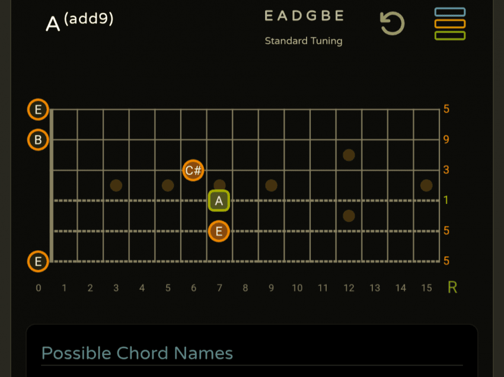
Task: Click the 15th fret inlay dot
Action: click(x=426, y=186)
